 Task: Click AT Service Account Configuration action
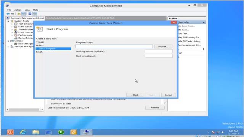189,45
